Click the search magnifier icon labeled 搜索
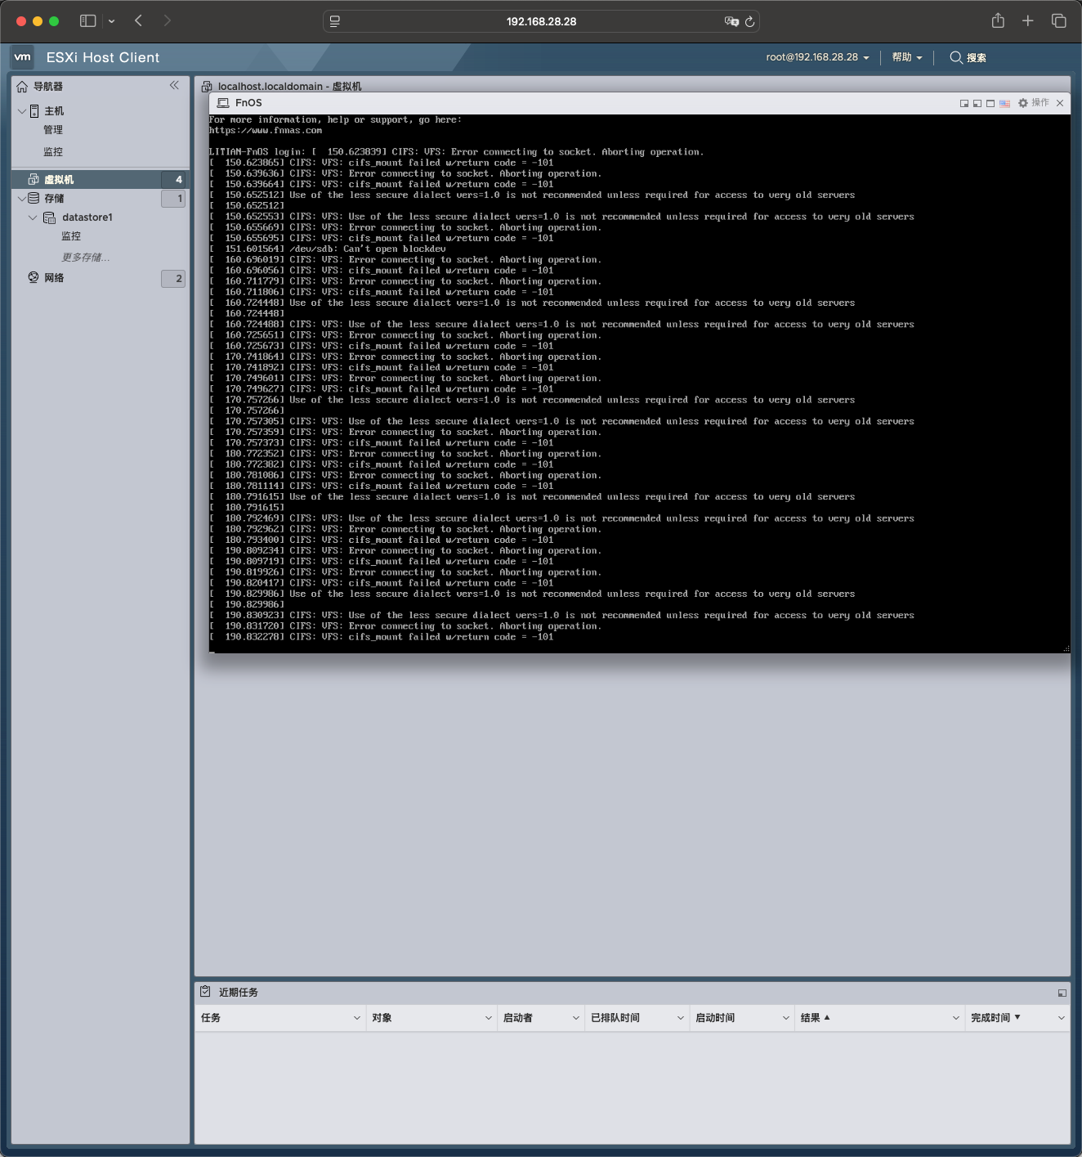This screenshot has width=1082, height=1157. click(x=955, y=57)
